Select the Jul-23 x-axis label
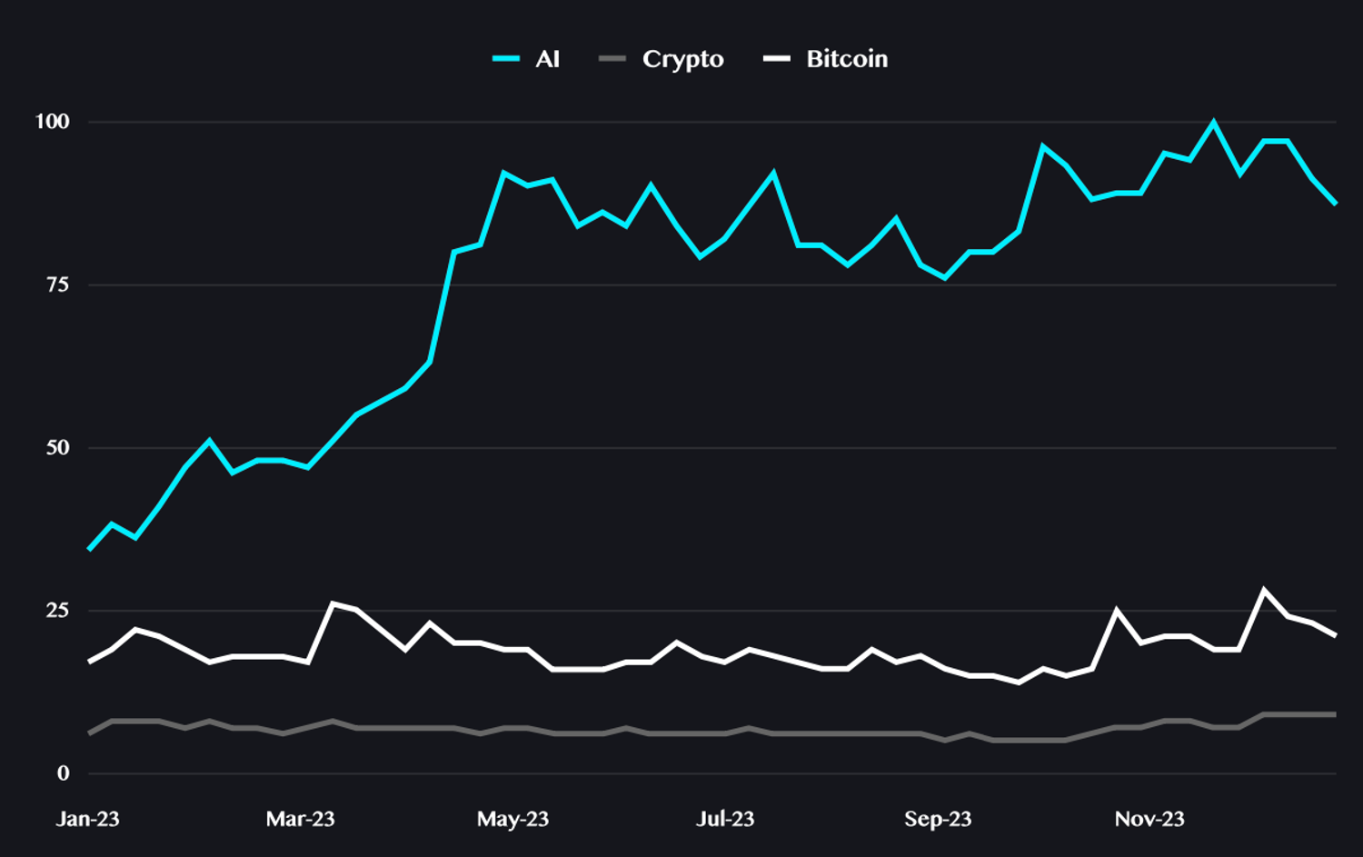Viewport: 1363px width, 857px height. point(725,819)
